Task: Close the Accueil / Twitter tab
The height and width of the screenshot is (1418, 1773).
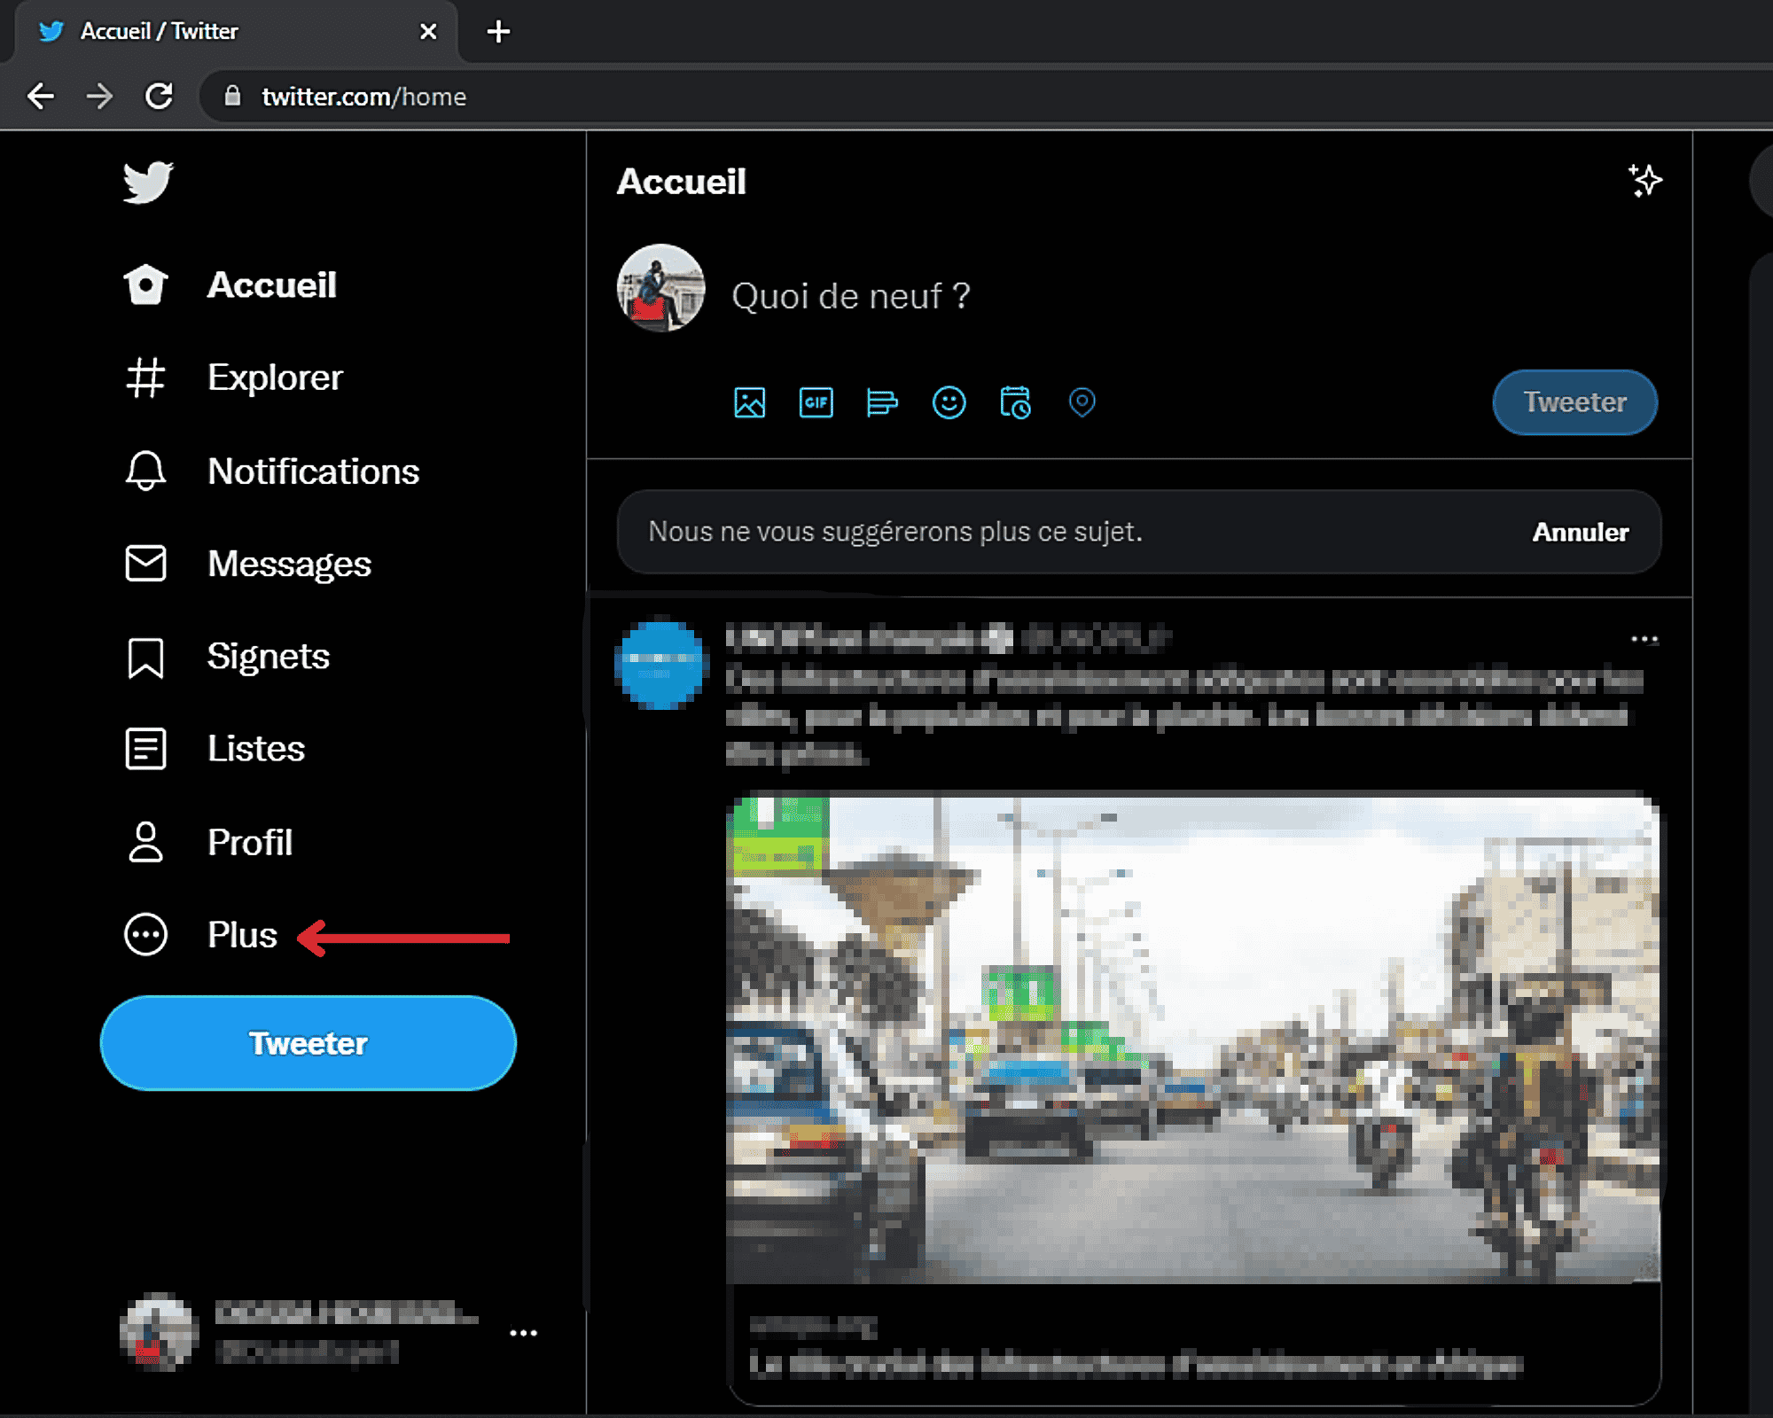Action: (428, 32)
